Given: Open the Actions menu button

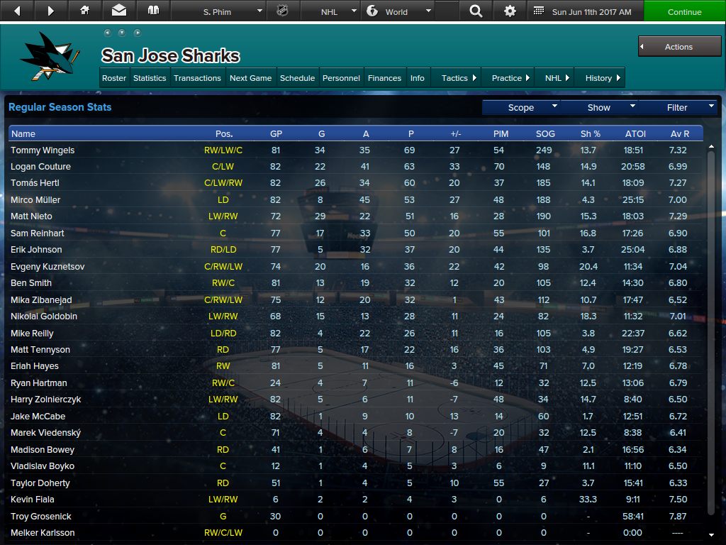Looking at the screenshot, I should 679,46.
